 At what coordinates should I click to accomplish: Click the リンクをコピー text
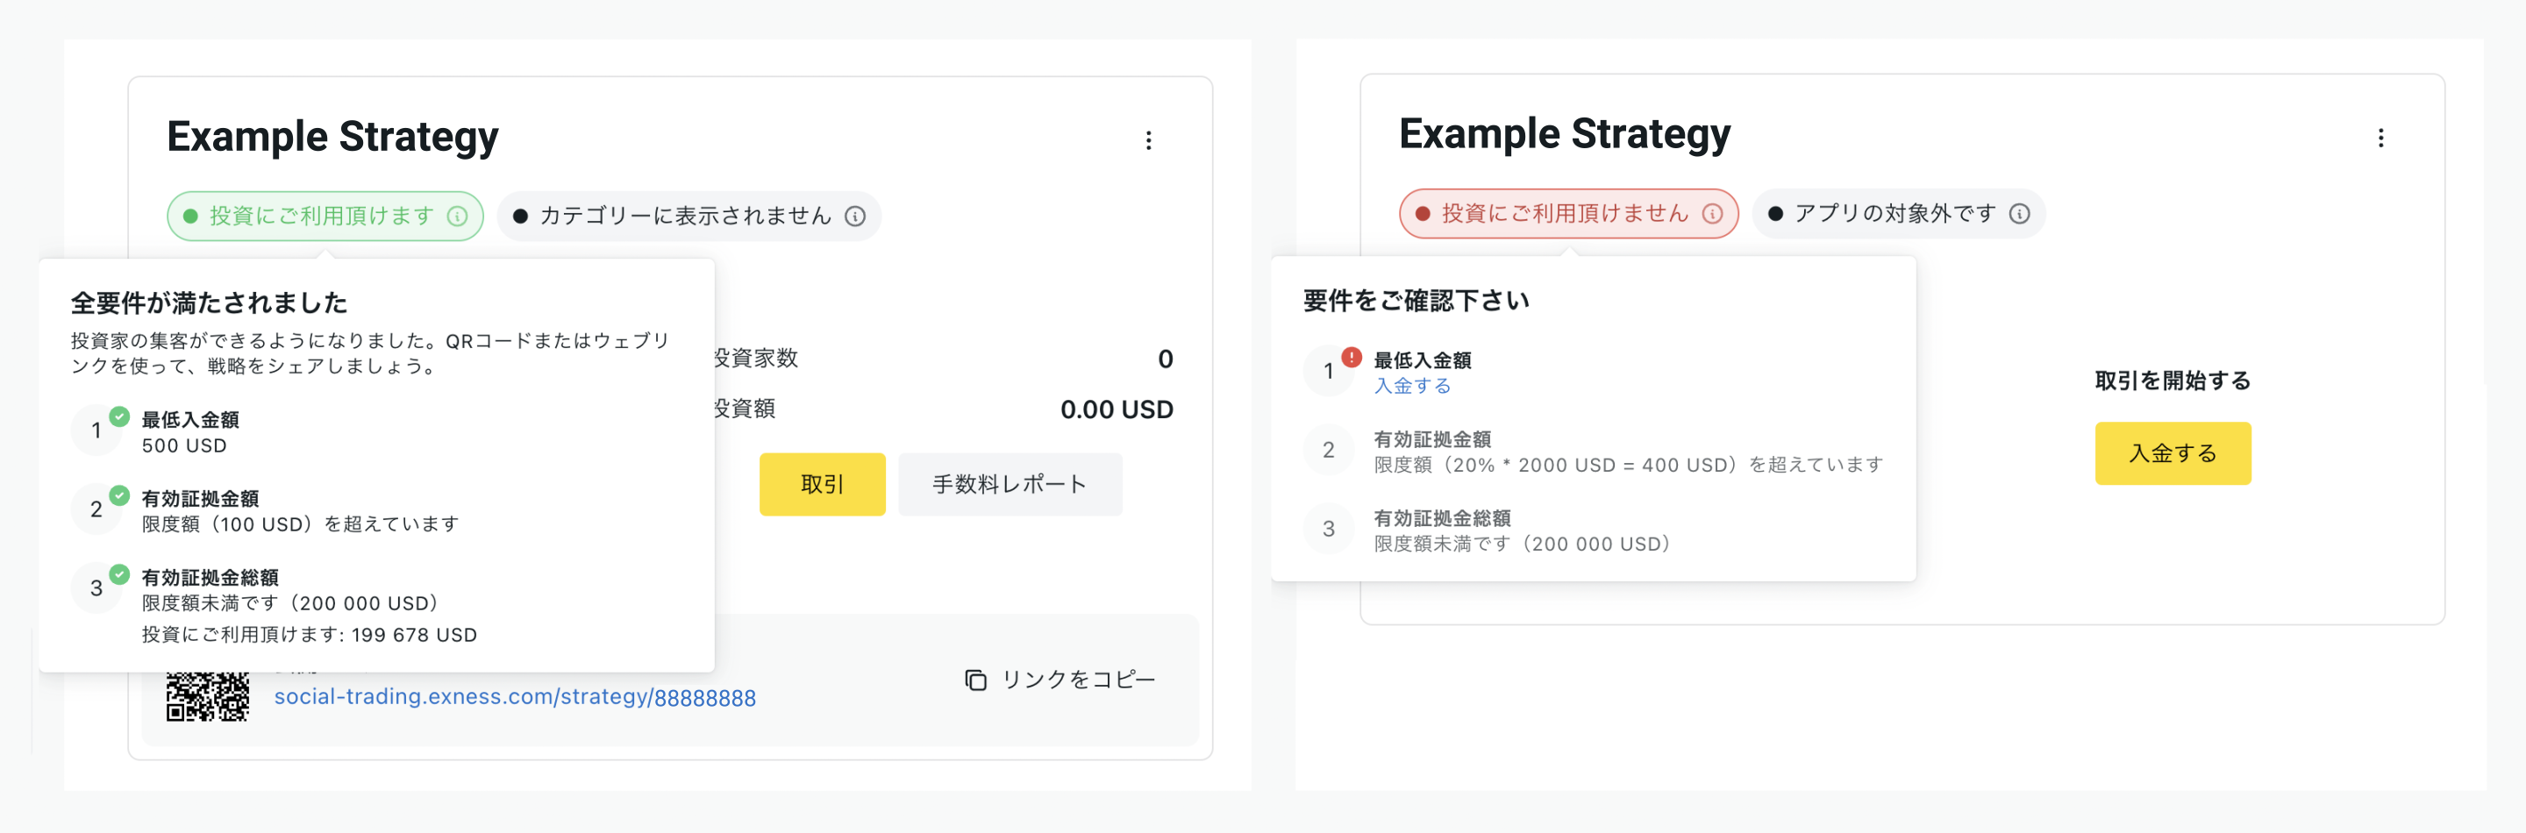[1078, 680]
